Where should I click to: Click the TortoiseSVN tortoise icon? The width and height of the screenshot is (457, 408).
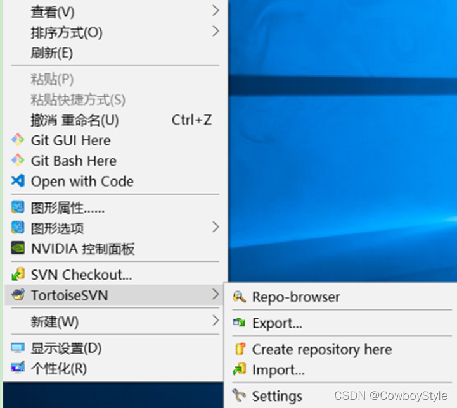coord(18,295)
